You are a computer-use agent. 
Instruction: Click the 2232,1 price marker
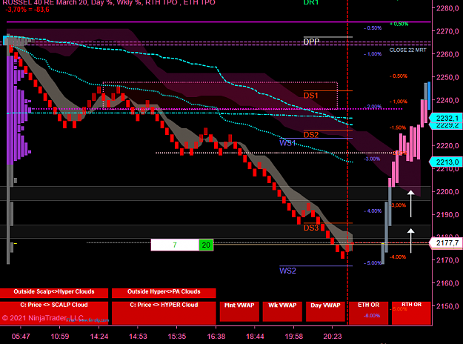(x=446, y=118)
